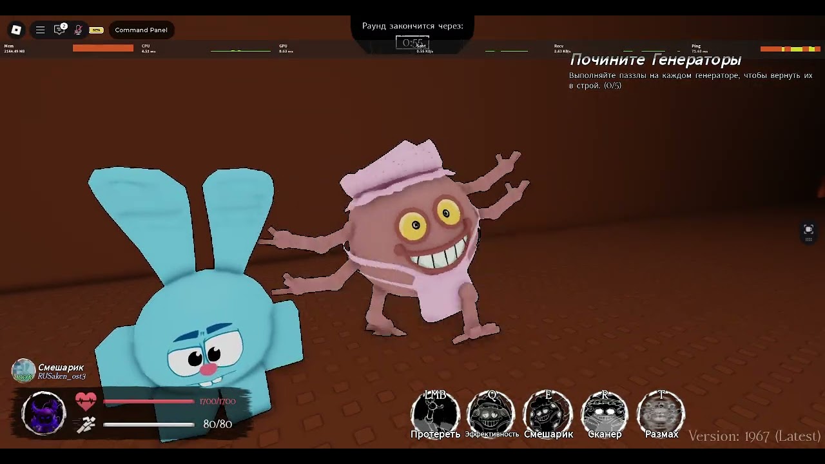This screenshot has height=464, width=825.
Task: Click the heart health icon
Action: [86, 401]
